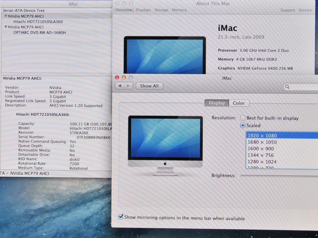Select the 1920 × 1080 resolution

click(282, 135)
